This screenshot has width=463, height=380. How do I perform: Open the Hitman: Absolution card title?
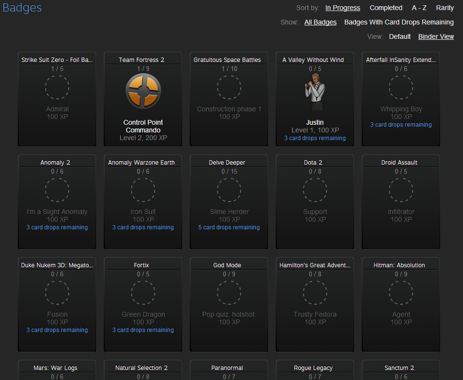[399, 265]
